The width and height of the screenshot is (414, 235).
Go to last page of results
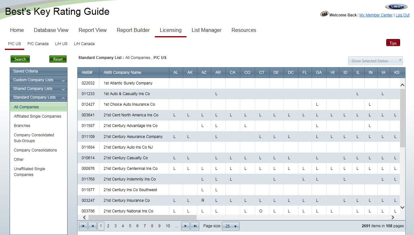195,226
